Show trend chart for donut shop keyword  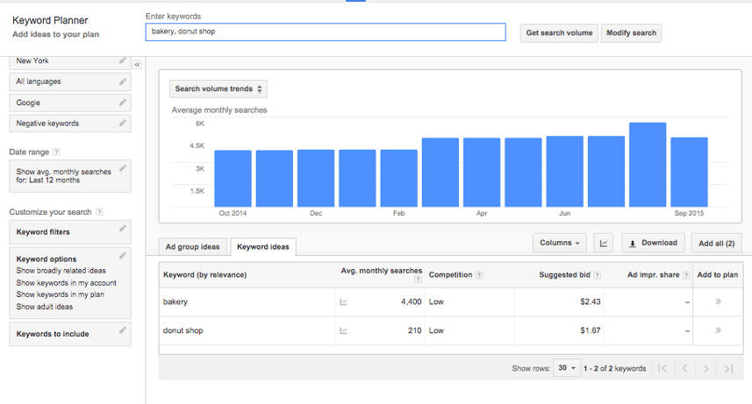[343, 330]
